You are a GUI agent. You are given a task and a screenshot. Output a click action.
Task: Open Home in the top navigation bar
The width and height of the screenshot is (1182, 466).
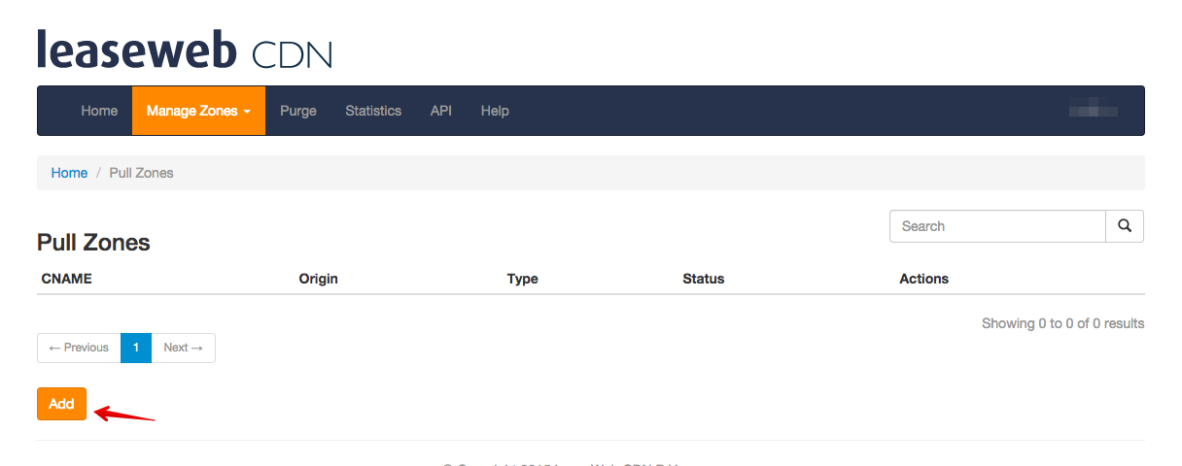(99, 111)
